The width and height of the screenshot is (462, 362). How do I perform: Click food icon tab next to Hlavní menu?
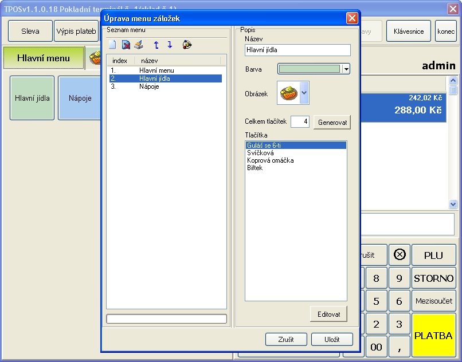pyautogui.click(x=95, y=58)
